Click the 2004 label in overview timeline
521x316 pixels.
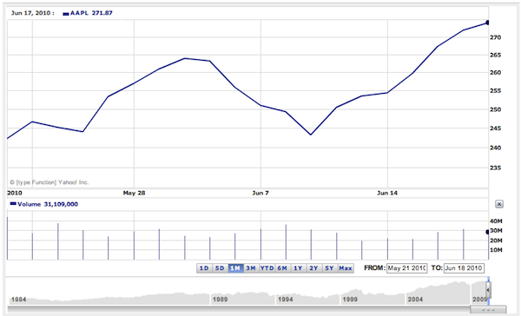click(x=415, y=300)
